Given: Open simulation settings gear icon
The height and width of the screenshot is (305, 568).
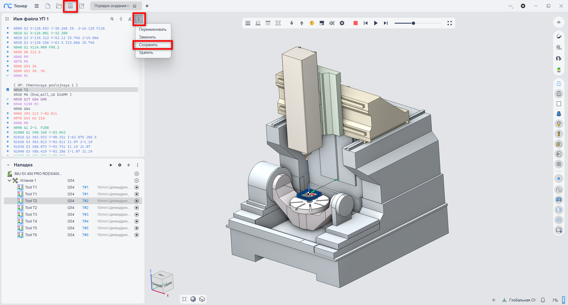Looking at the screenshot, I should click(342, 23).
